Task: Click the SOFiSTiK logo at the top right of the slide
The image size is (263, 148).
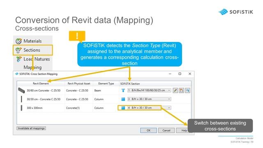Action: pos(235,12)
